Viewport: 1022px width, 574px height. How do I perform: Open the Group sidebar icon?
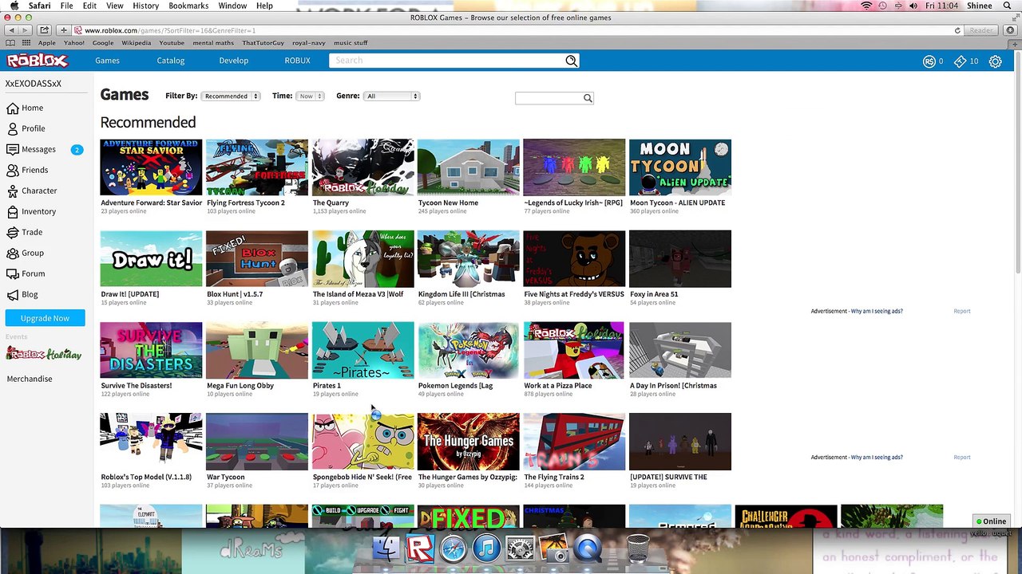(x=13, y=253)
